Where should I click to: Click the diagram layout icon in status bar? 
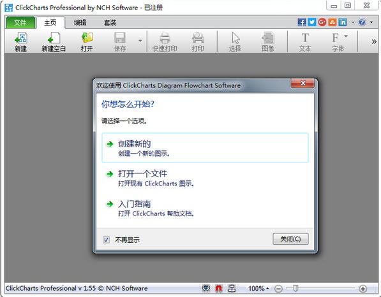point(232,288)
